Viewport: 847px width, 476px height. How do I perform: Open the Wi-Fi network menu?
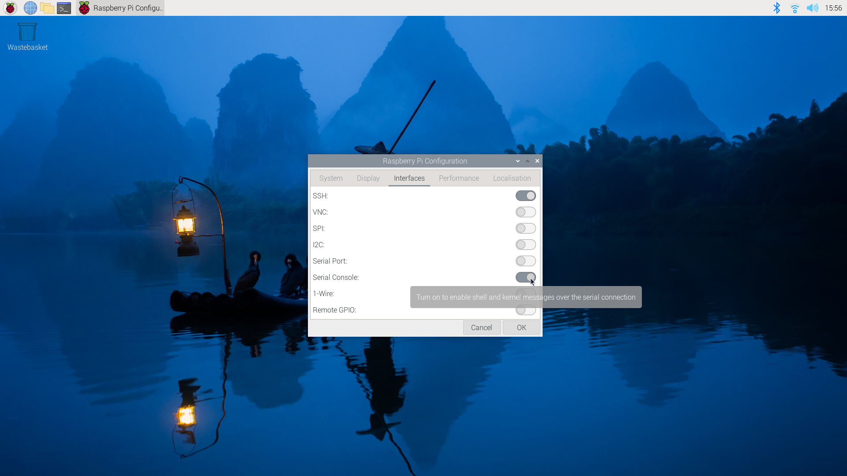[795, 8]
